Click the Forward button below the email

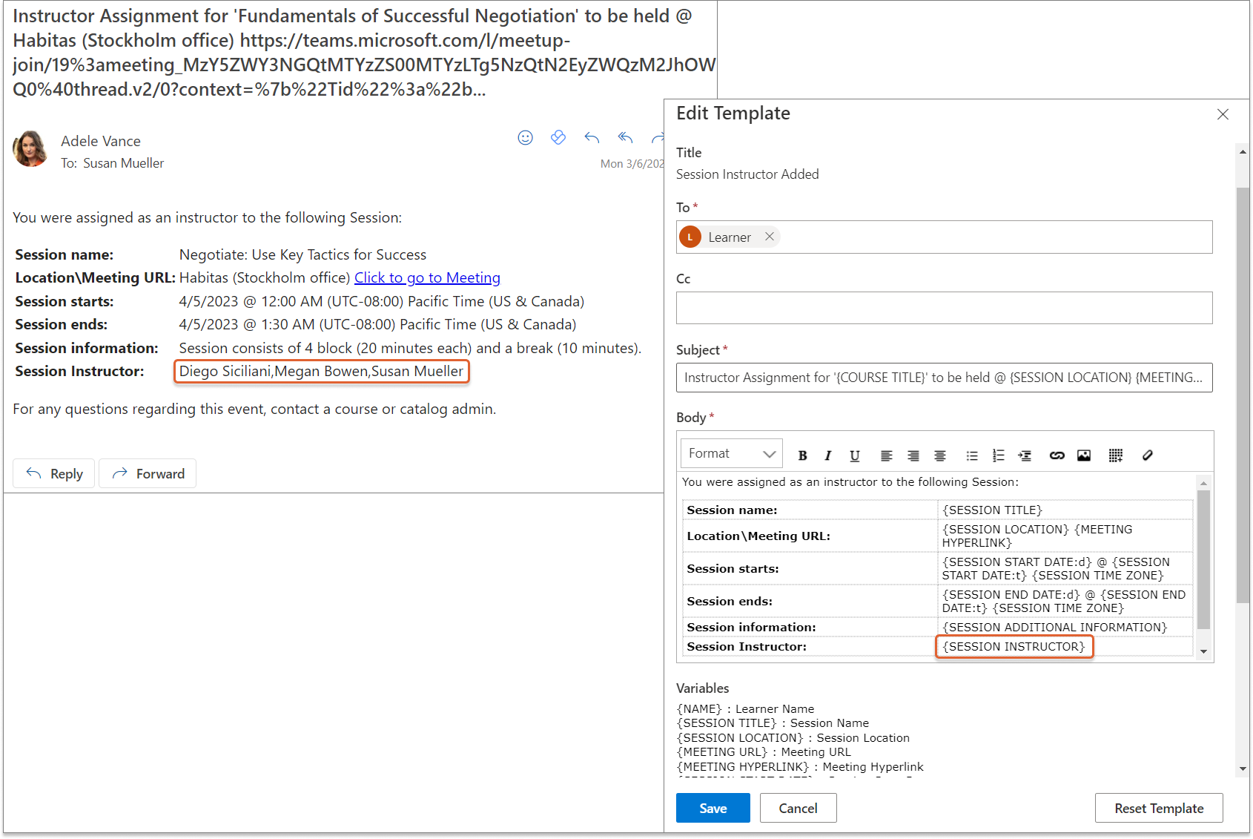tap(148, 473)
